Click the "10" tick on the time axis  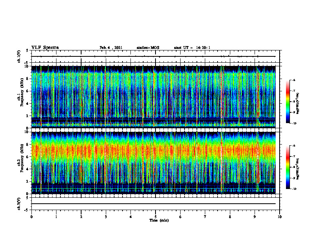coord(280,217)
